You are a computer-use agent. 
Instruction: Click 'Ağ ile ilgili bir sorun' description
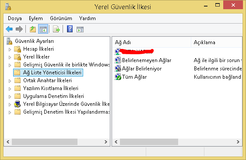point(218,60)
